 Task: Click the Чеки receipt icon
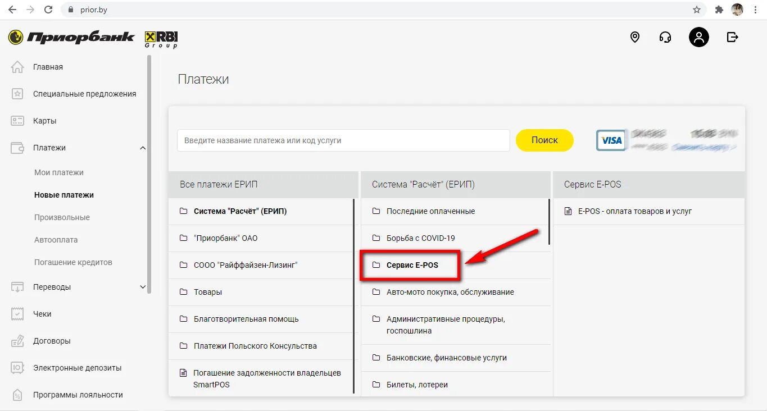[x=17, y=314]
